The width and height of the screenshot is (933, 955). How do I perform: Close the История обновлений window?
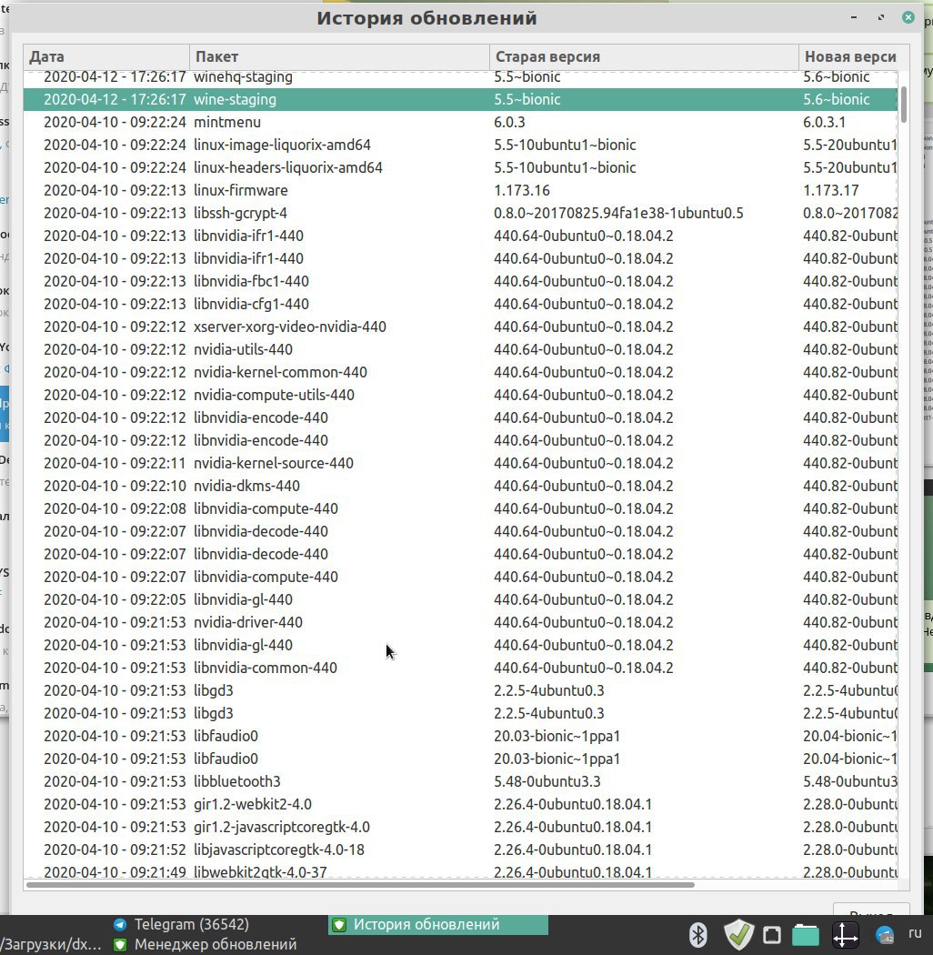pyautogui.click(x=908, y=17)
